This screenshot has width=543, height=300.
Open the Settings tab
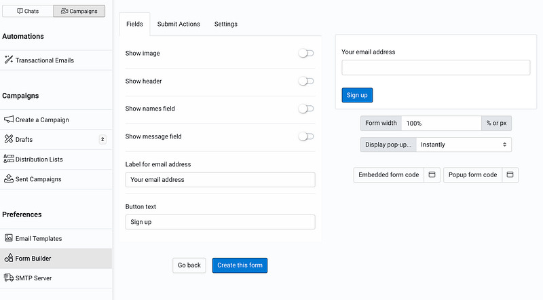[225, 24]
